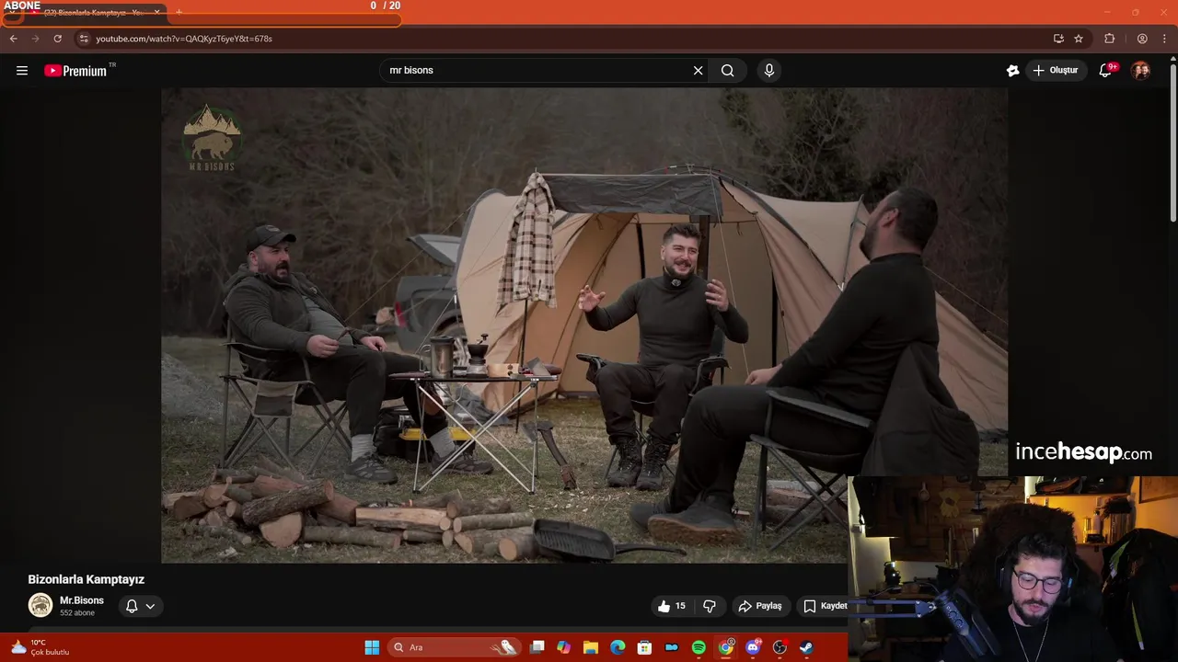
Task: Open Microsoft Edge from the taskbar
Action: [x=618, y=647]
